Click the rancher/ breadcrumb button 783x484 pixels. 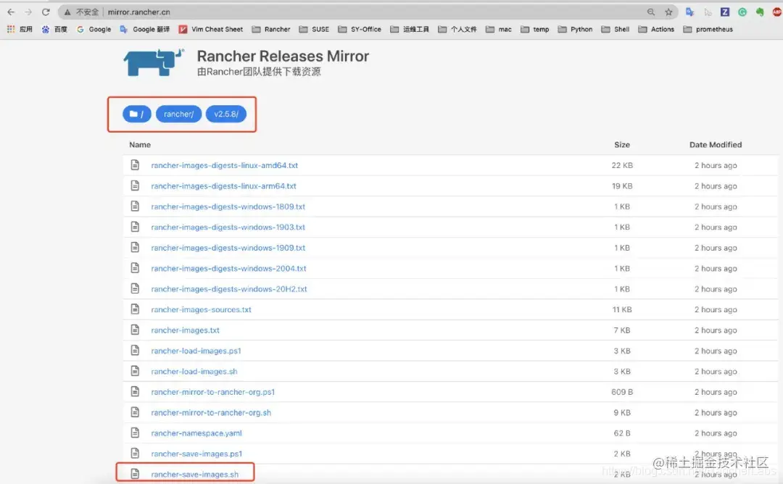click(179, 114)
